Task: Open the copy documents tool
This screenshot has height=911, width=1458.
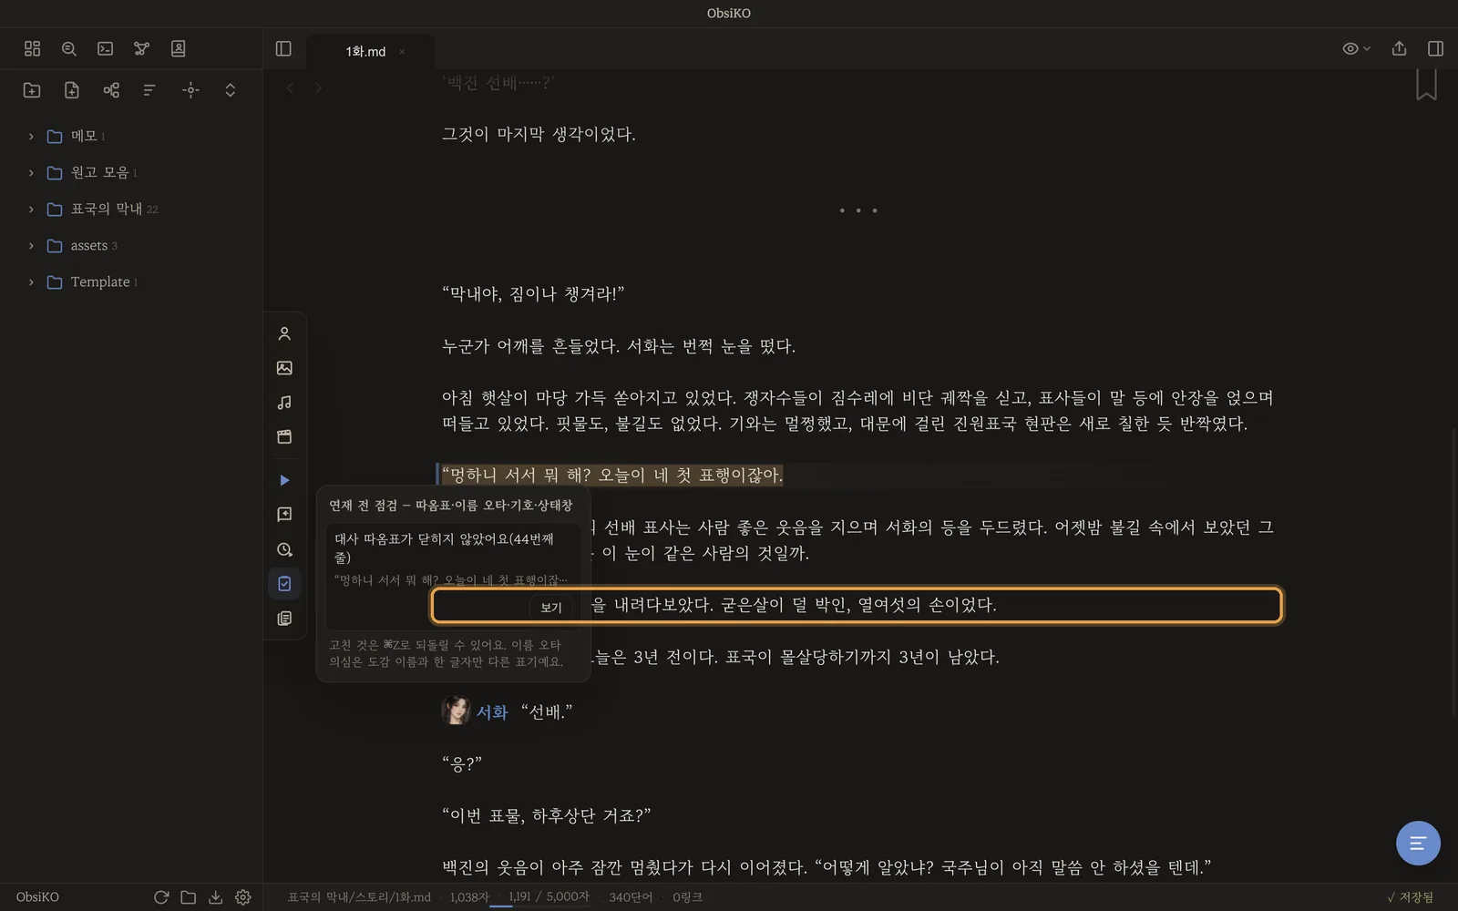Action: point(284,619)
